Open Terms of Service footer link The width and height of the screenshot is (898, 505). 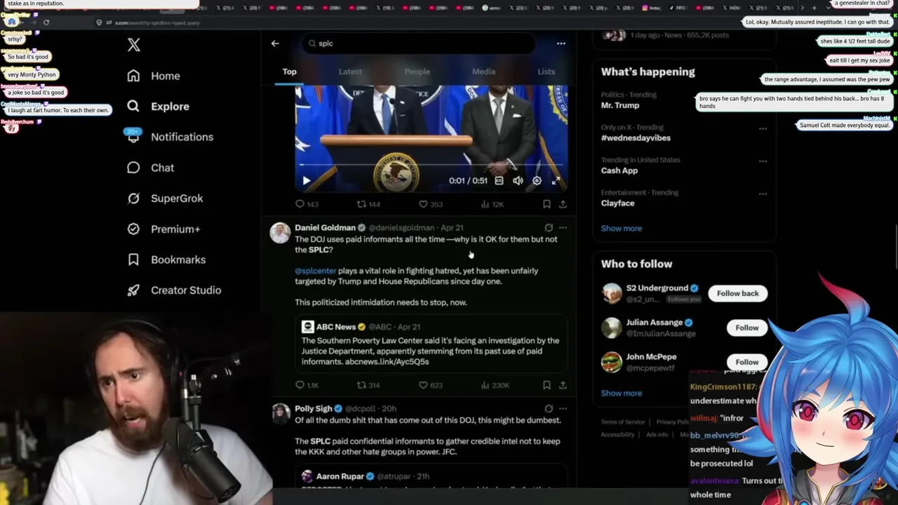coord(622,422)
